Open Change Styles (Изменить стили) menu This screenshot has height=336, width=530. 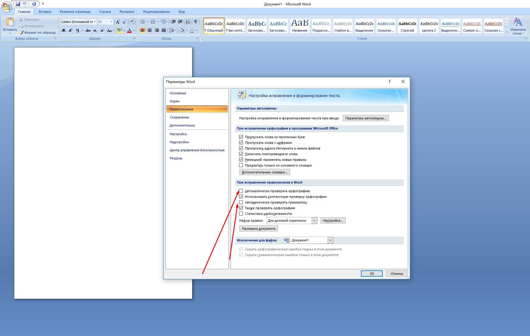click(518, 26)
